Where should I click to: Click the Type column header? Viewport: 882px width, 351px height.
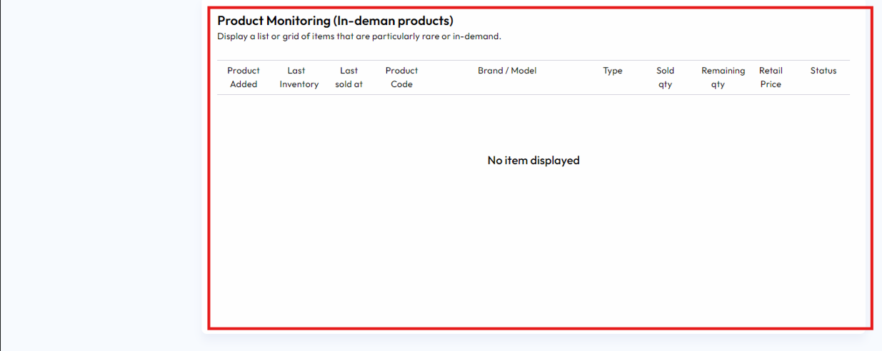coord(613,71)
